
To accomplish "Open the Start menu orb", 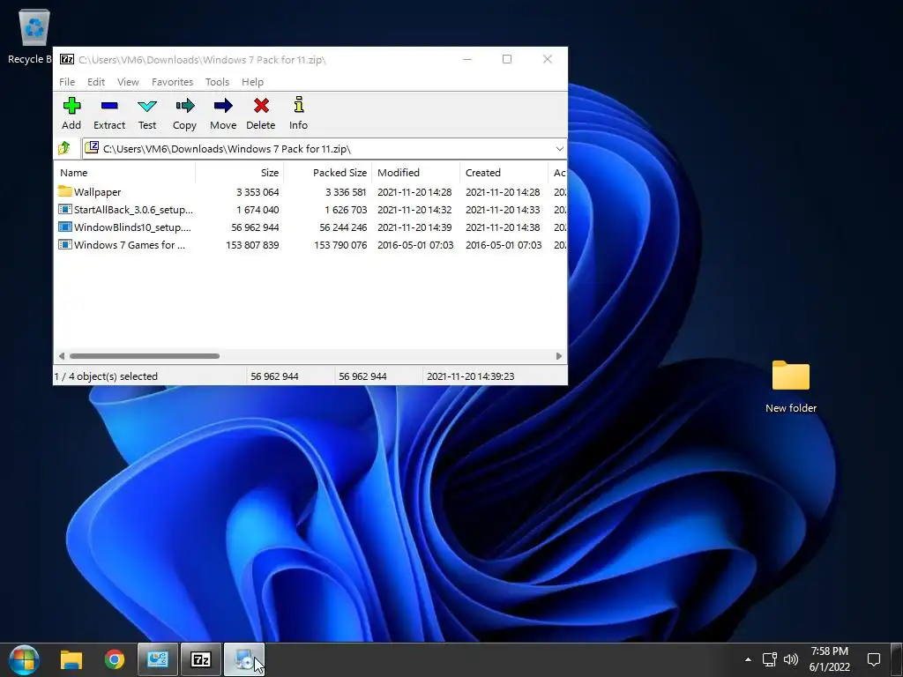I will [24, 659].
